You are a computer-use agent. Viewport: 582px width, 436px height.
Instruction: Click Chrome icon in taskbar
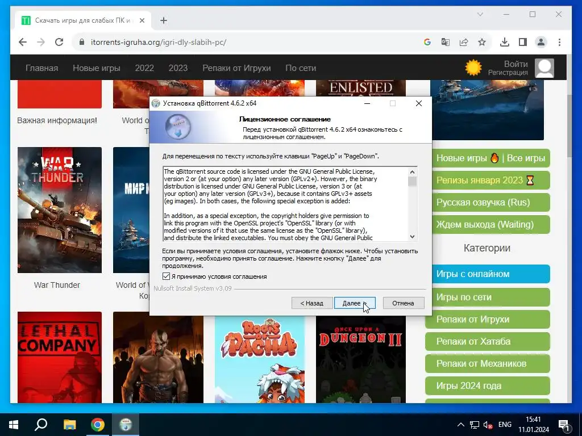98,425
